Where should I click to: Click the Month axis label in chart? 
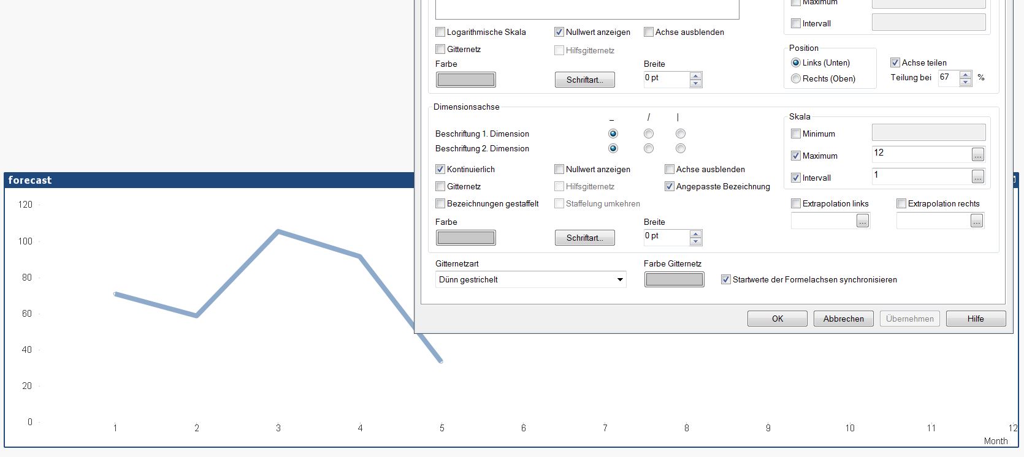pyautogui.click(x=996, y=441)
